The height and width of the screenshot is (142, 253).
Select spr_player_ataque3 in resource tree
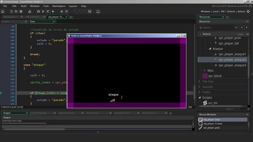click(x=232, y=65)
